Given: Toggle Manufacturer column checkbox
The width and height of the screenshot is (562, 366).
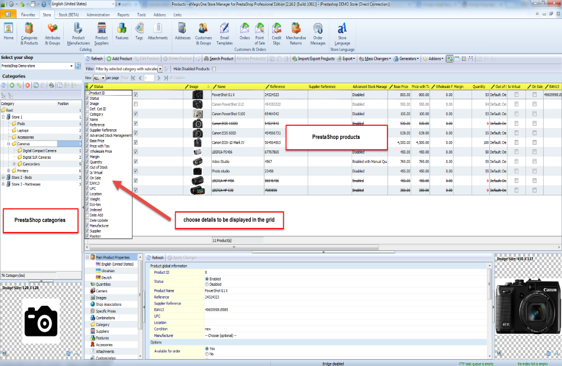Looking at the screenshot, I should pos(87,226).
